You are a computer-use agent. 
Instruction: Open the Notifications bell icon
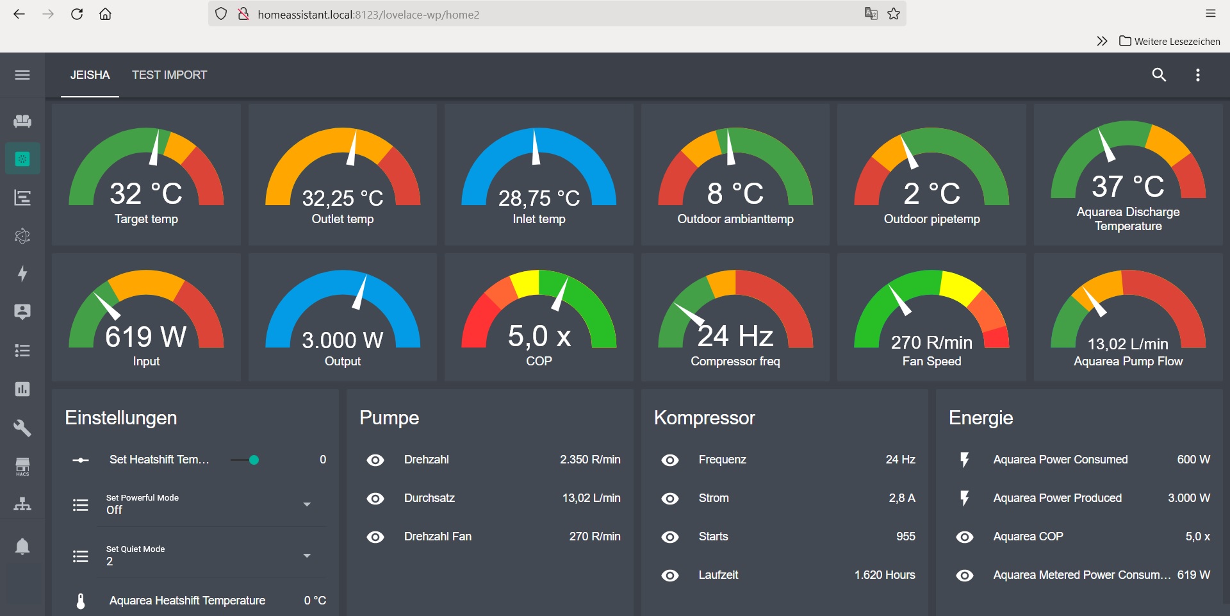coord(22,546)
